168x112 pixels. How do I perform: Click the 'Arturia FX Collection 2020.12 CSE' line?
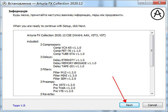[x=66, y=35]
